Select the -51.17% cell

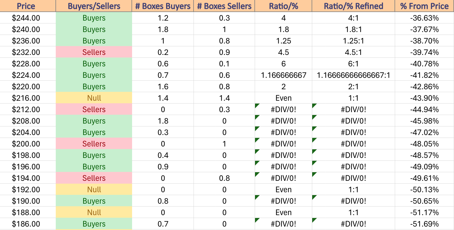[425, 212]
